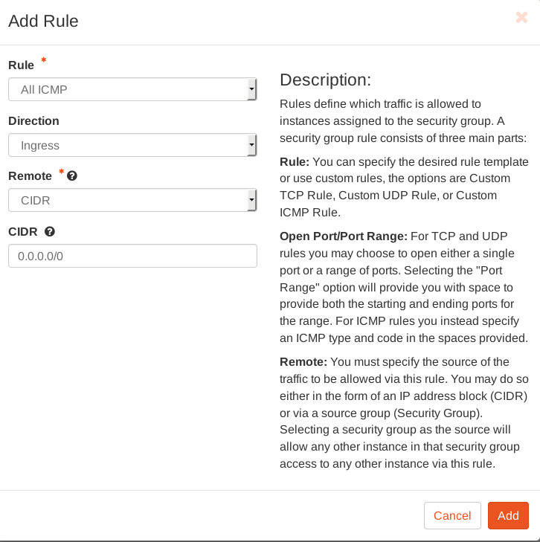Open the Remote dropdown showing CIDR
The image size is (540, 542).
tap(128, 201)
